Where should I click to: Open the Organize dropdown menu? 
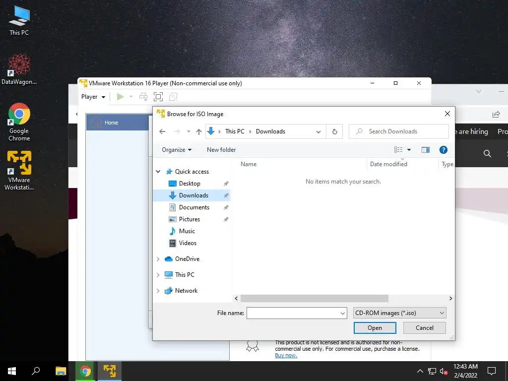(x=177, y=150)
